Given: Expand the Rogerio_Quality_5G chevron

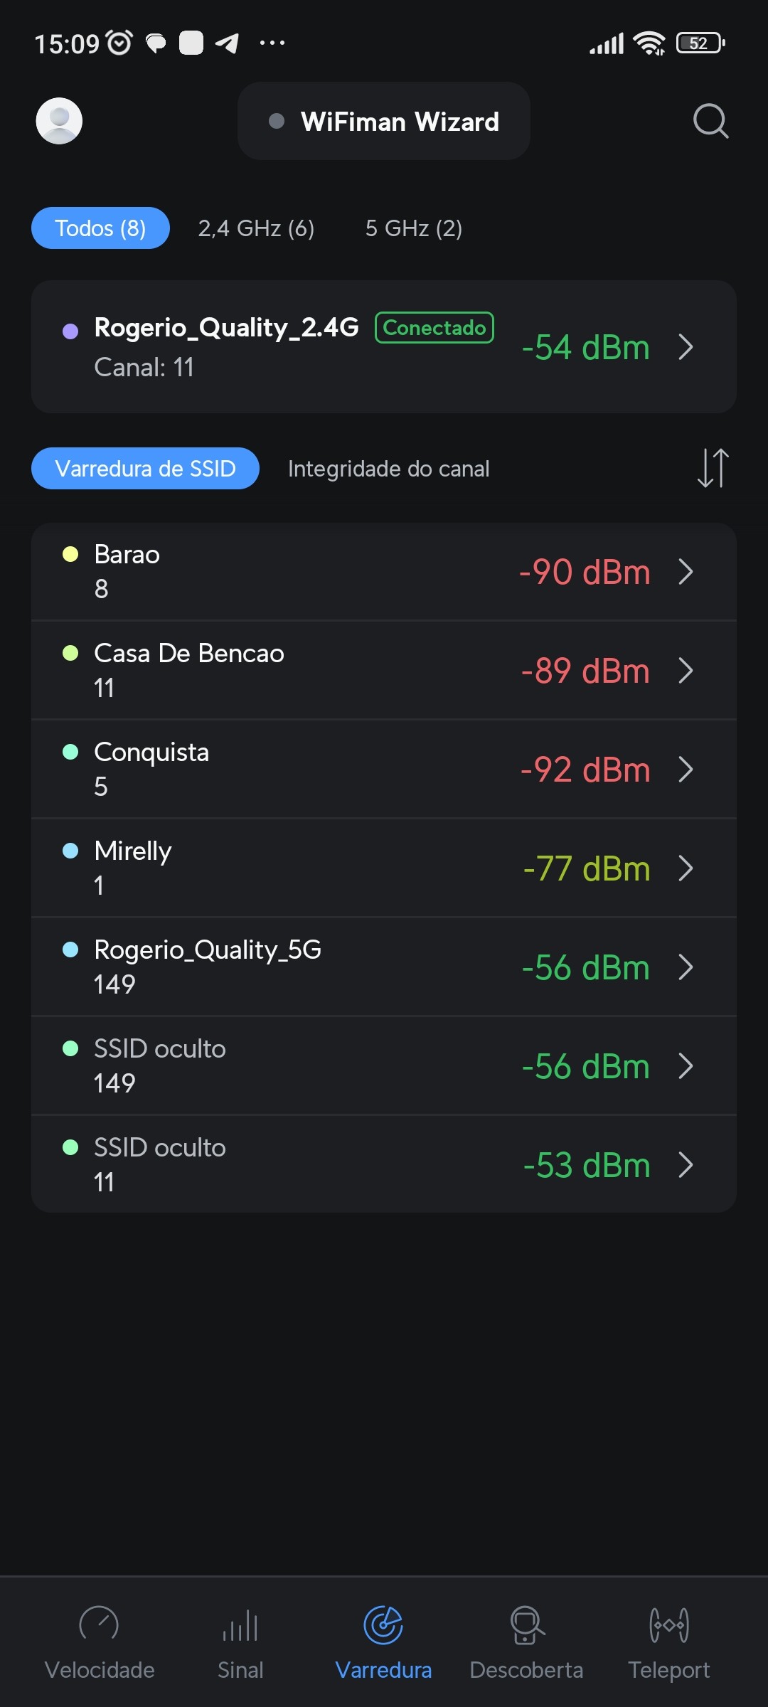Looking at the screenshot, I should [x=686, y=967].
